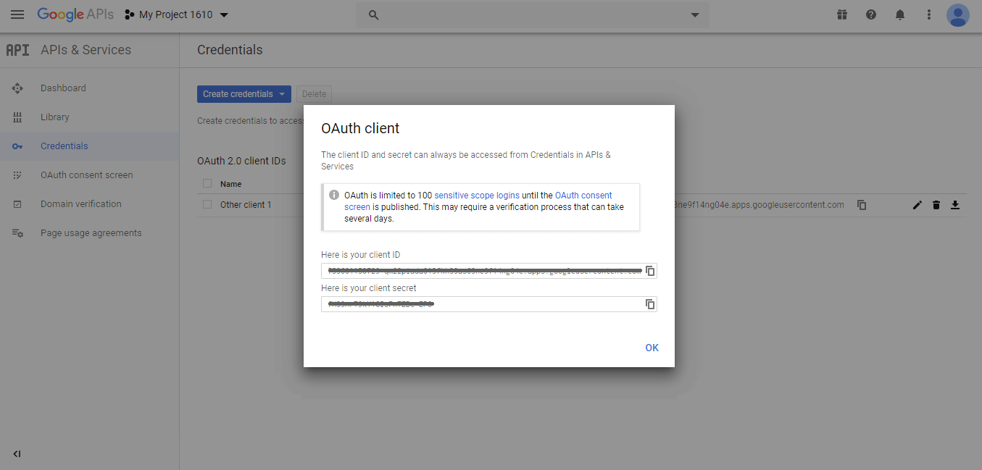The height and width of the screenshot is (470, 982).
Task: Copy the client ID in the dialog
Action: (x=650, y=271)
